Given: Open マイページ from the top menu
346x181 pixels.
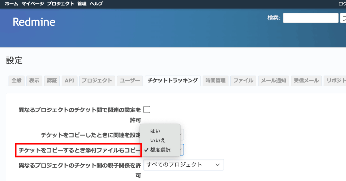Looking at the screenshot, I should (32, 4).
